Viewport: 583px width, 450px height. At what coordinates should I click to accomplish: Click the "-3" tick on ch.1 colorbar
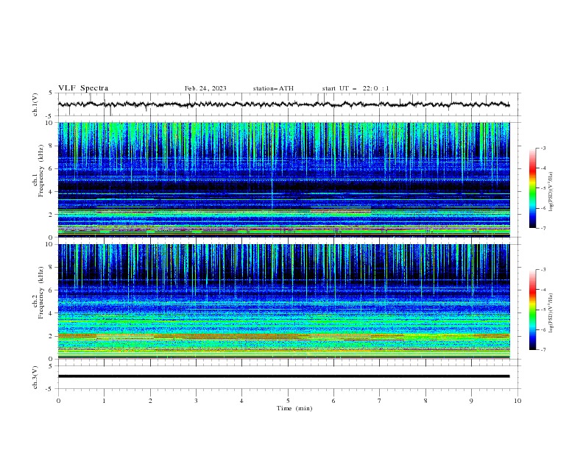point(543,148)
